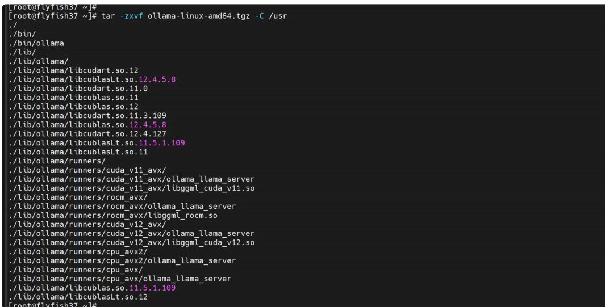Click the cpu_avx/ollama_llama_server line
605x307 pixels.
click(120, 279)
